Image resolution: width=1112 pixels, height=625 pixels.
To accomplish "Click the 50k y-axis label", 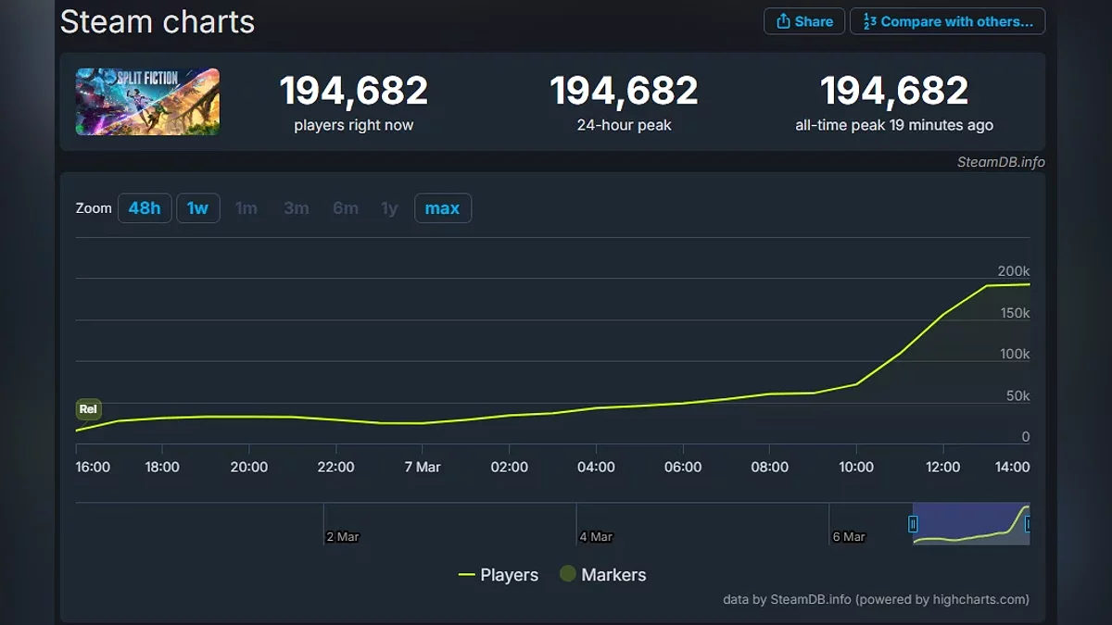I will pos(1018,395).
